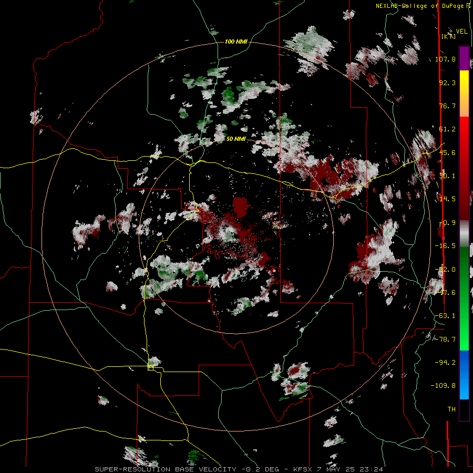This screenshot has width=473, height=473.
Task: Select the -109.8 legend value
Action: click(443, 386)
